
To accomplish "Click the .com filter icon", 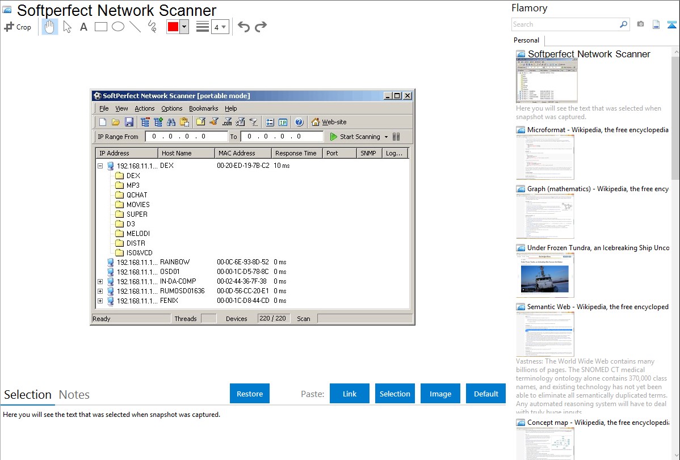I will coord(227,123).
